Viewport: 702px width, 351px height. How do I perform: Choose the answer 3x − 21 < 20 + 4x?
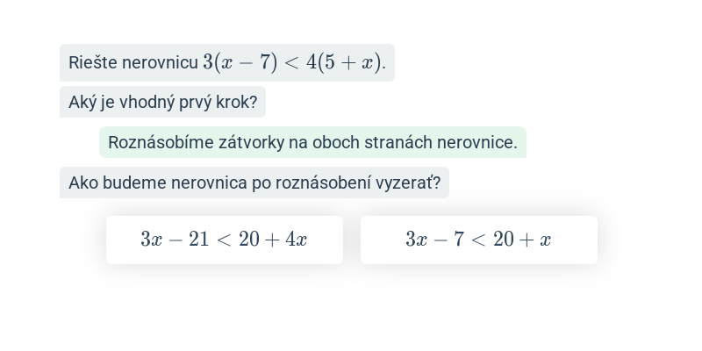(225, 240)
